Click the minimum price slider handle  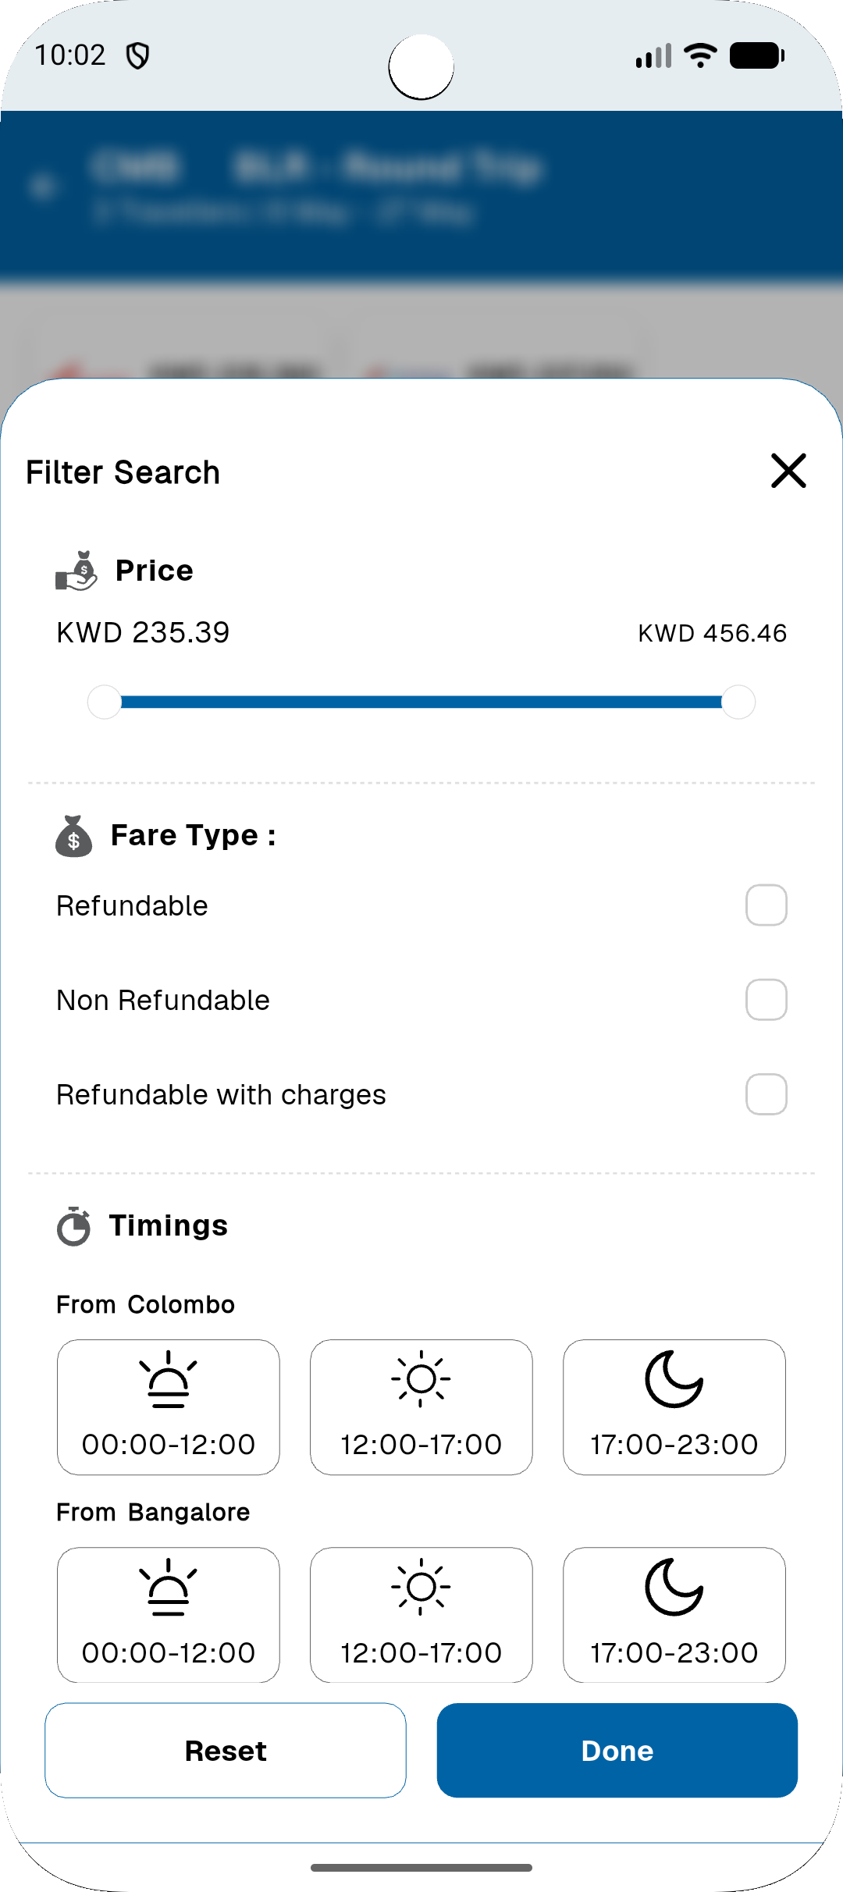pyautogui.click(x=105, y=702)
